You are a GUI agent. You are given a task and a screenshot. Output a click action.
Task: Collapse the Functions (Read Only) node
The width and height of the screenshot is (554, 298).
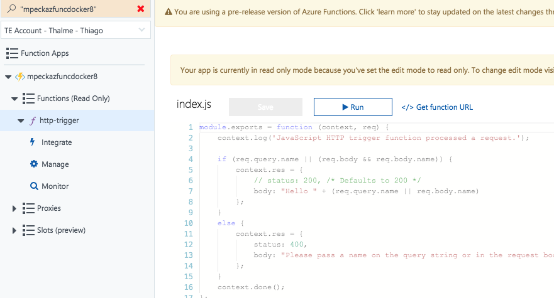tap(14, 98)
